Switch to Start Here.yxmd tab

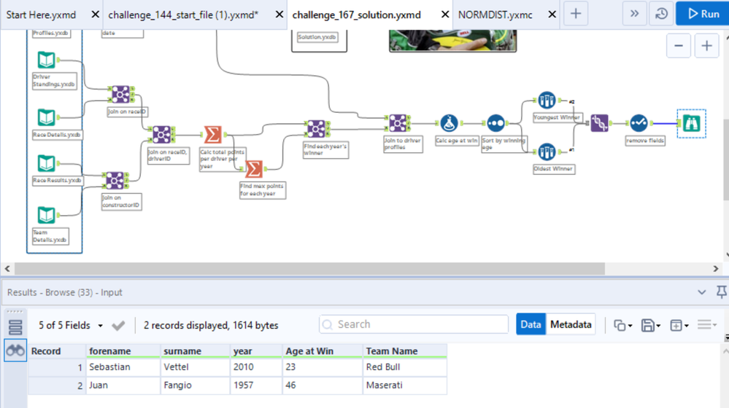point(42,15)
